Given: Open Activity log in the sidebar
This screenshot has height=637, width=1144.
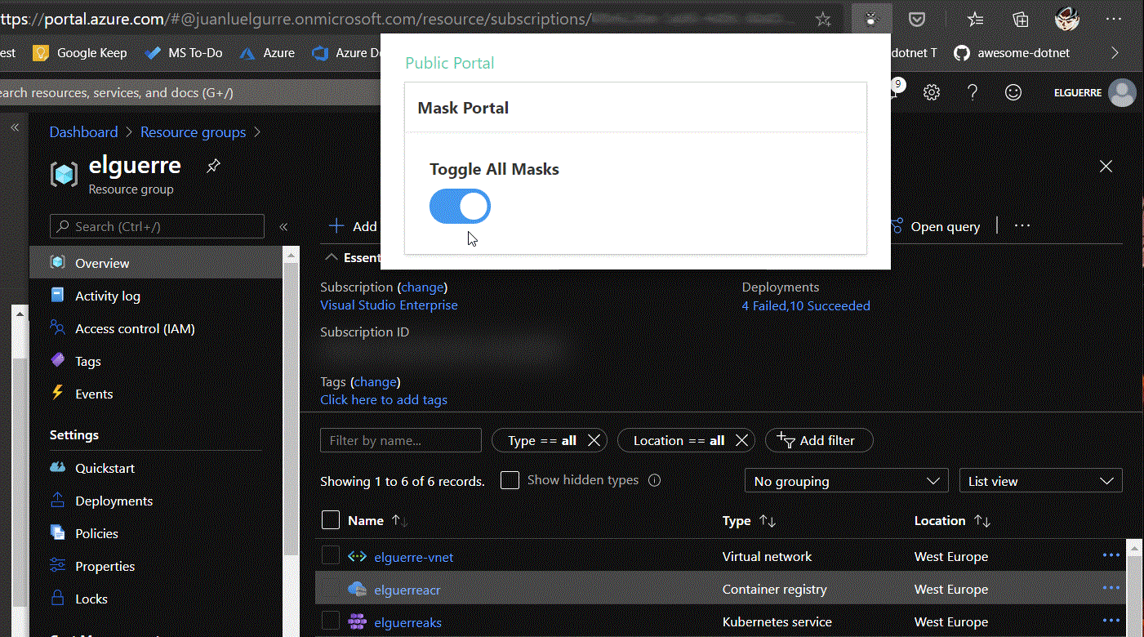Looking at the screenshot, I should coord(108,296).
